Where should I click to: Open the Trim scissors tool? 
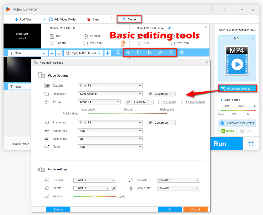[129, 53]
